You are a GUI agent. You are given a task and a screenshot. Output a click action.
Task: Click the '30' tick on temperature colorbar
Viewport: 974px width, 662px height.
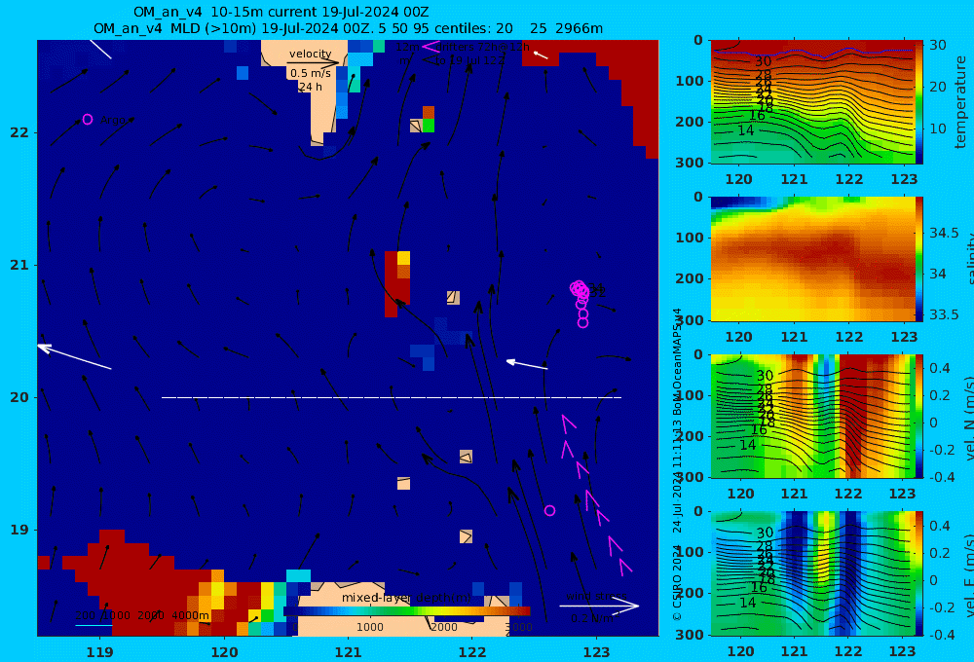pyautogui.click(x=938, y=45)
